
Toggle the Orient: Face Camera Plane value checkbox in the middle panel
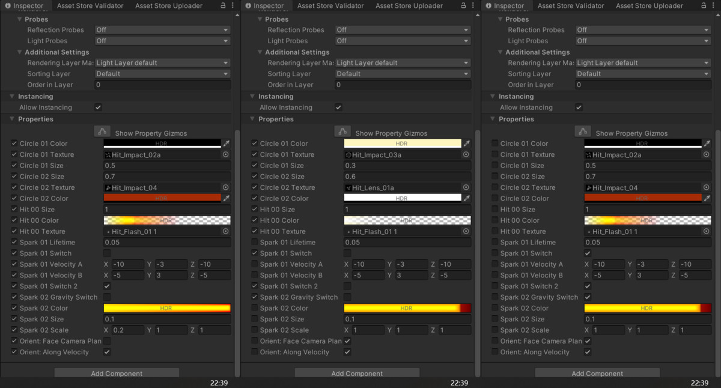pos(347,341)
